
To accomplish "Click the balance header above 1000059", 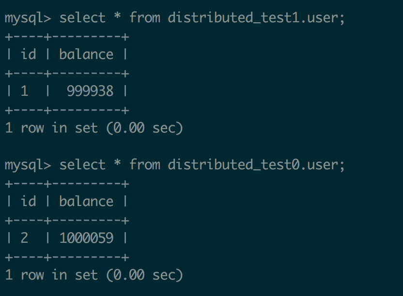I will pos(86,201).
